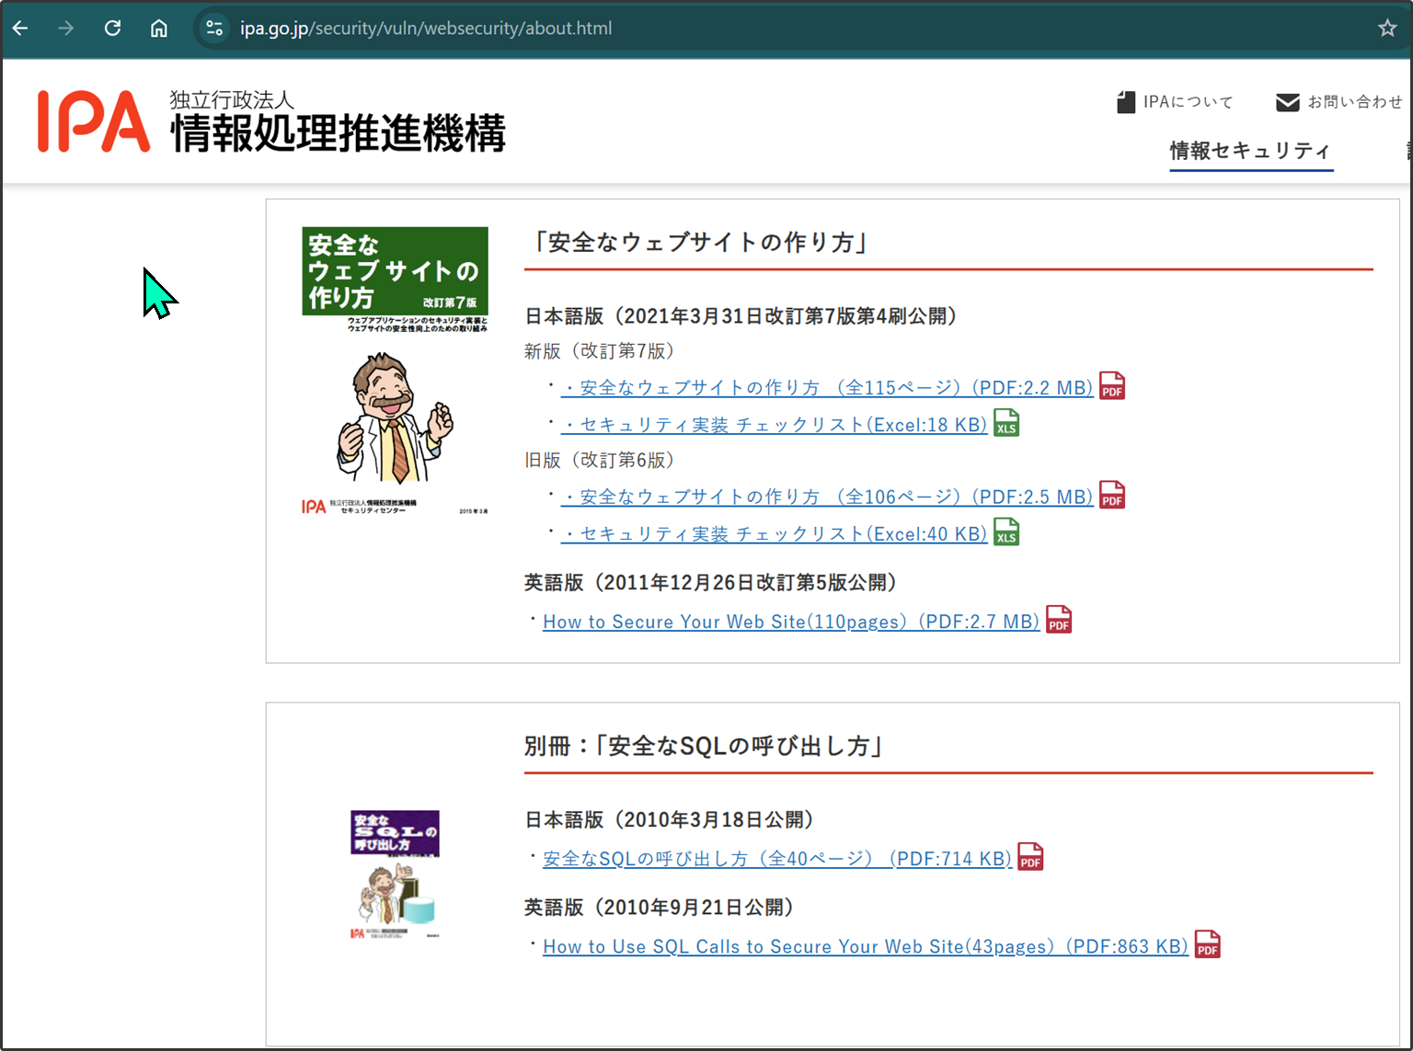Open the IPAについて header menu link
Viewport: 1413px width, 1051px height.
point(1187,102)
